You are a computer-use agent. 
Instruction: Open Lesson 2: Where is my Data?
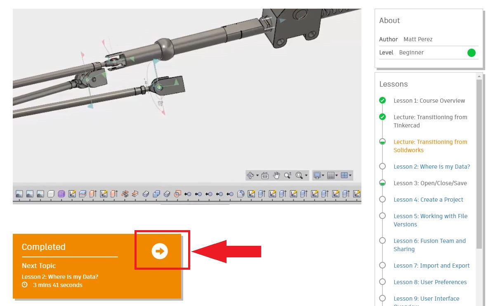pos(432,167)
